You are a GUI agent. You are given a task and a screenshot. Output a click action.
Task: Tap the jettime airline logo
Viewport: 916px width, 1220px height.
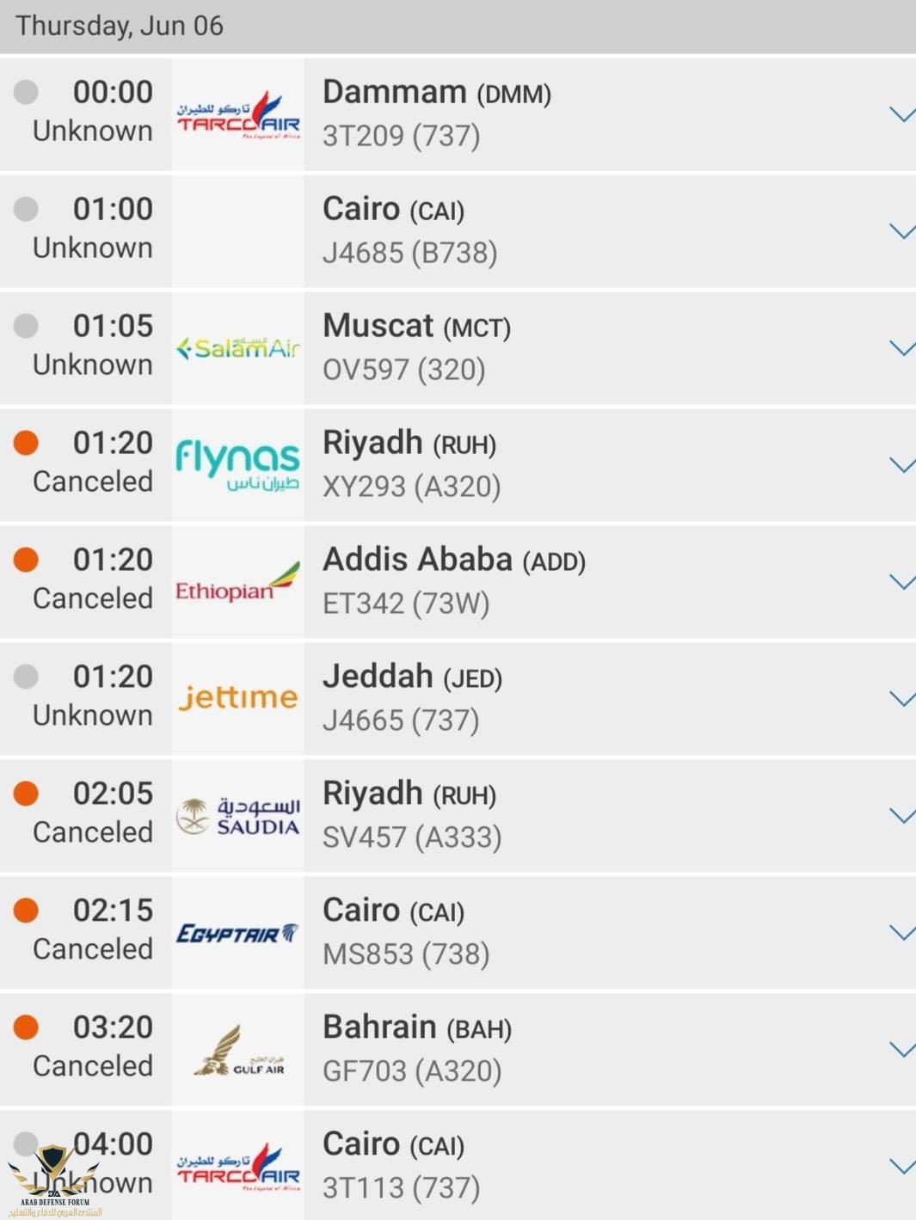(x=238, y=697)
